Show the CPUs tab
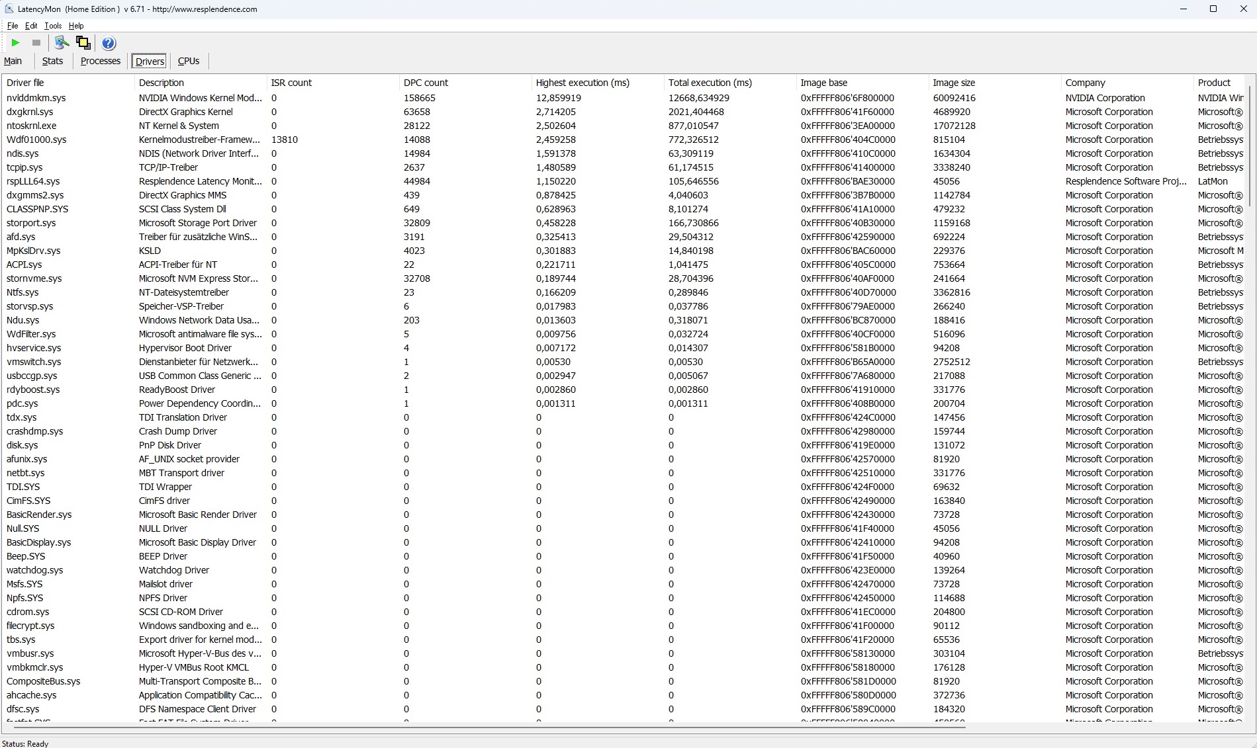The width and height of the screenshot is (1257, 748). point(189,61)
